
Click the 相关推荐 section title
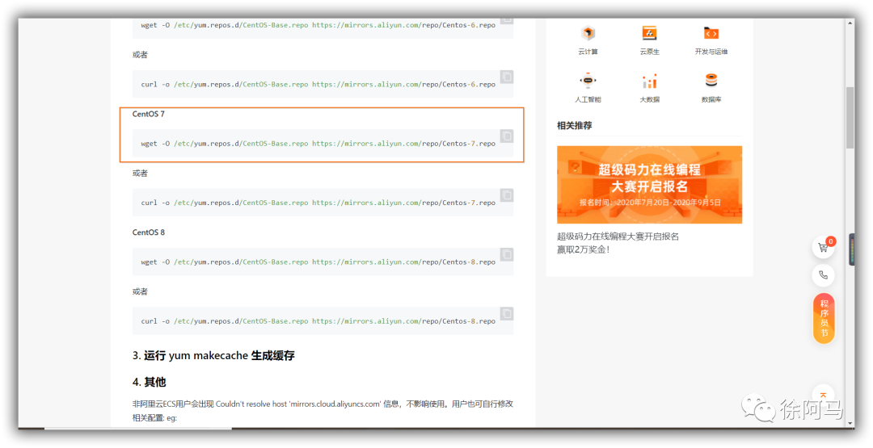(574, 126)
